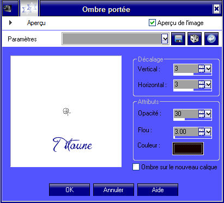Click the reset to default arrow icon
224x203 pixels.
(211, 39)
